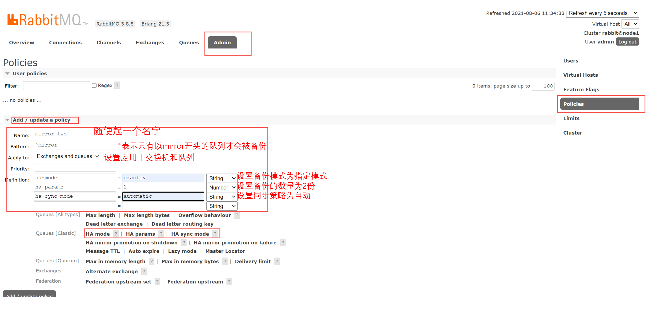Screen dimensions: 648x319
Task: Insert Master Locator definition key
Action: [x=225, y=251]
